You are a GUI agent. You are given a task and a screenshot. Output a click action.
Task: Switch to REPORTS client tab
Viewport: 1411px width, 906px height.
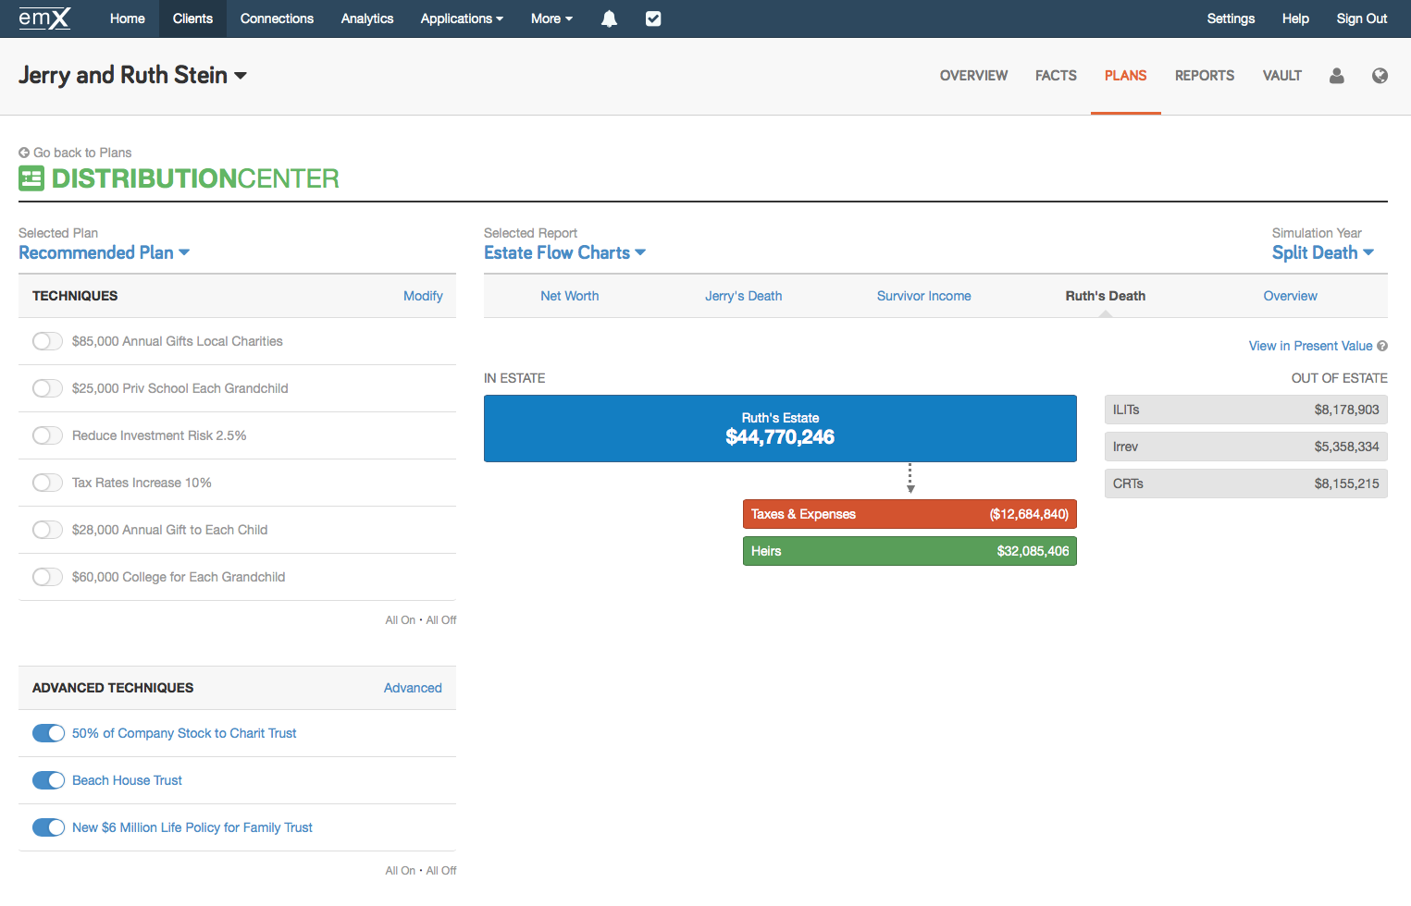coord(1204,76)
